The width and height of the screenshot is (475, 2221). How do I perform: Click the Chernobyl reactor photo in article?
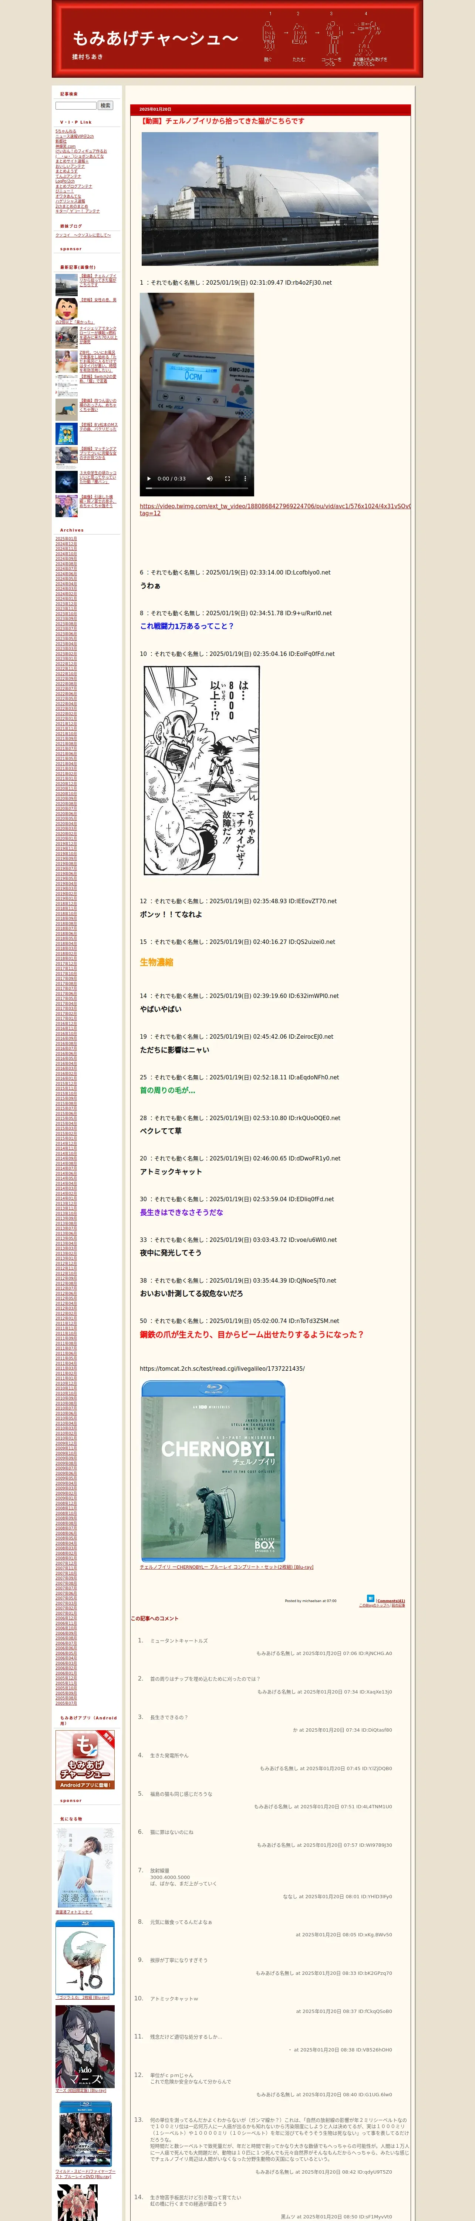pos(259,198)
